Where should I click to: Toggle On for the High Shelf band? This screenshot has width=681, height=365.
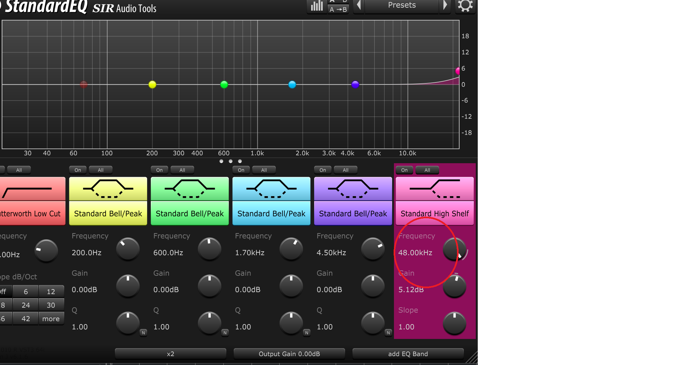404,170
